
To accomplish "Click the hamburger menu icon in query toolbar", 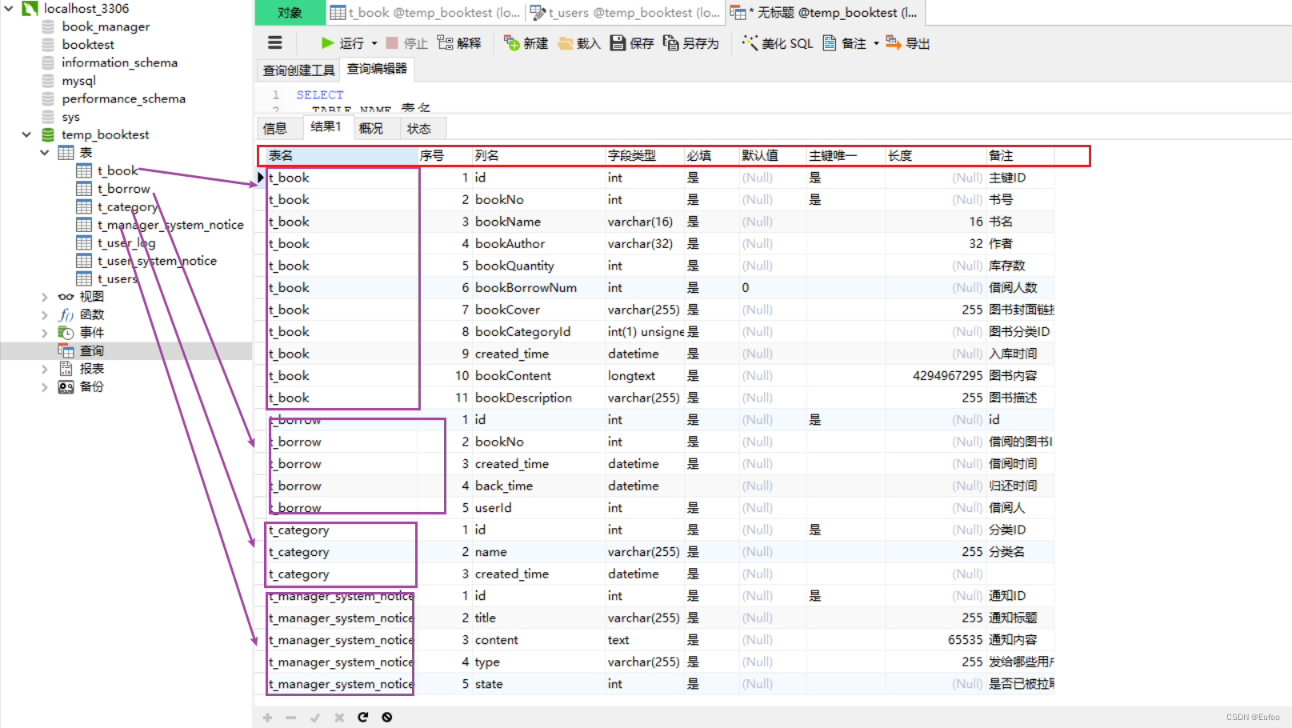I will 275,43.
